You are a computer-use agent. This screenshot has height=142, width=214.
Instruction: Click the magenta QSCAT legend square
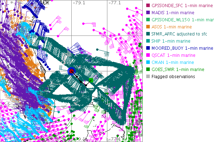coord(148,55)
